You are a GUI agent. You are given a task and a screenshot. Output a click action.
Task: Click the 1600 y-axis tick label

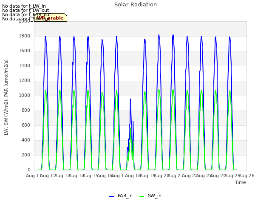pyautogui.click(x=25, y=51)
